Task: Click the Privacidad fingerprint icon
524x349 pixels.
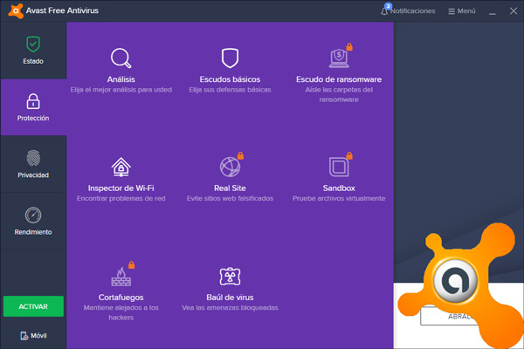Action: [33, 158]
